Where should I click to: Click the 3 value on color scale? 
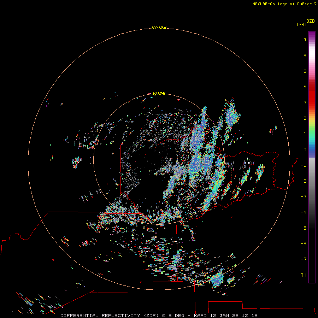pyautogui.click(x=305, y=102)
